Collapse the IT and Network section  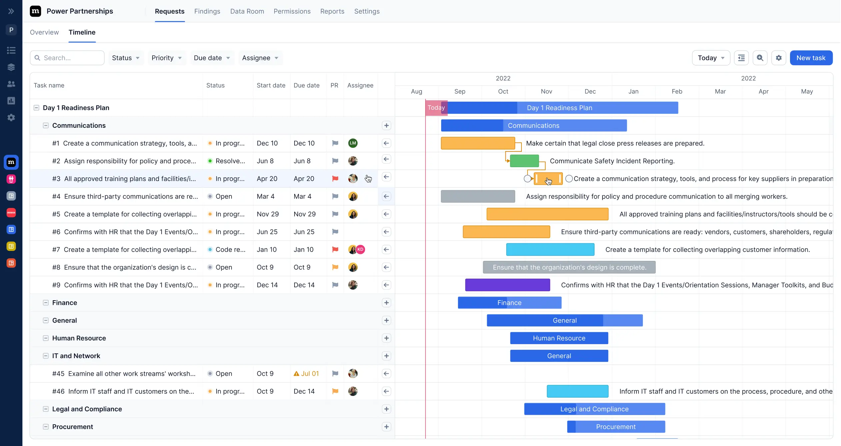(46, 356)
